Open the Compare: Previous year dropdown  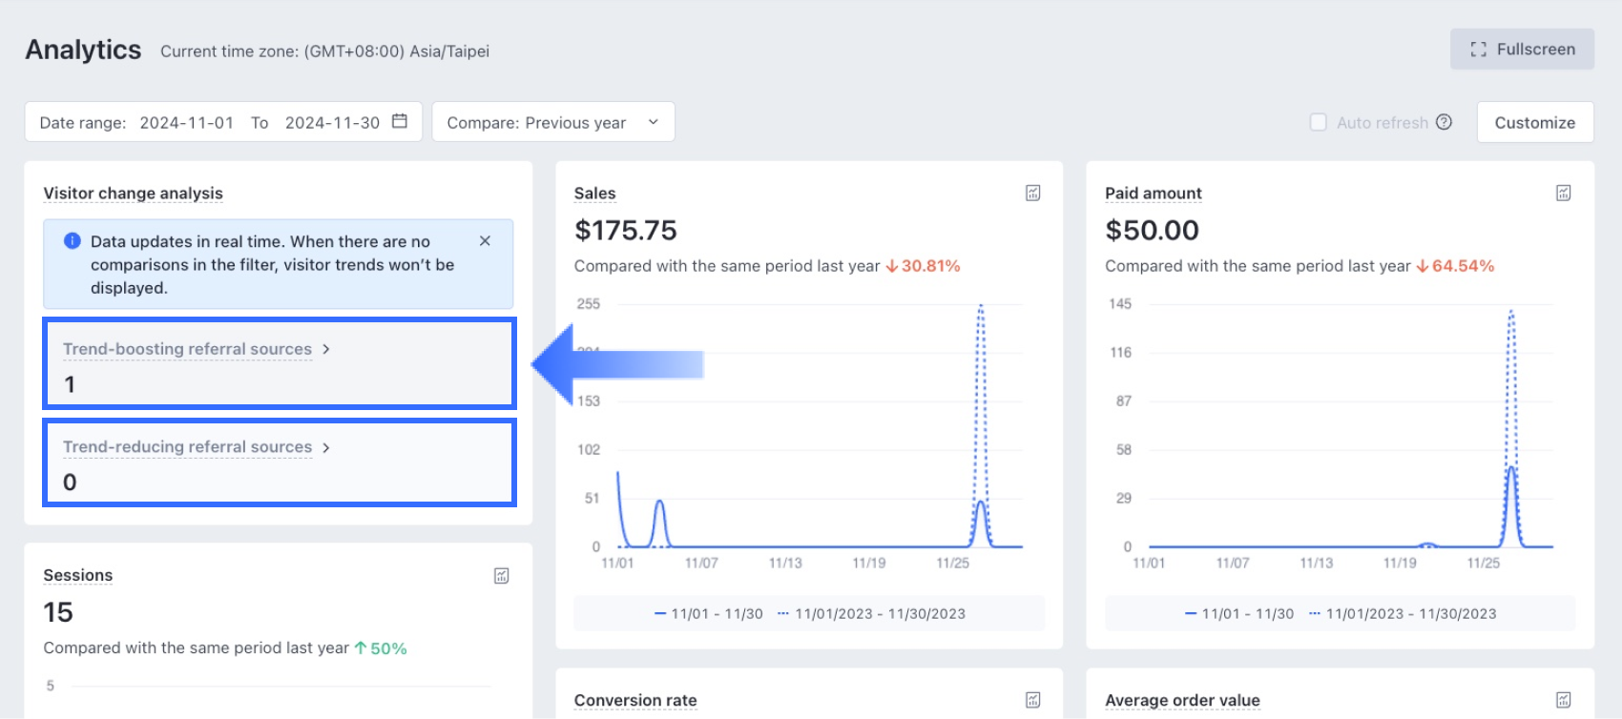pyautogui.click(x=553, y=122)
